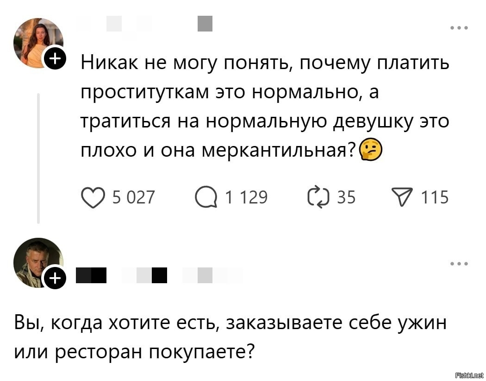Screen dimensions: 486x381
Task: Toggle follow with the plus on the top avatar
Action: click(x=55, y=59)
